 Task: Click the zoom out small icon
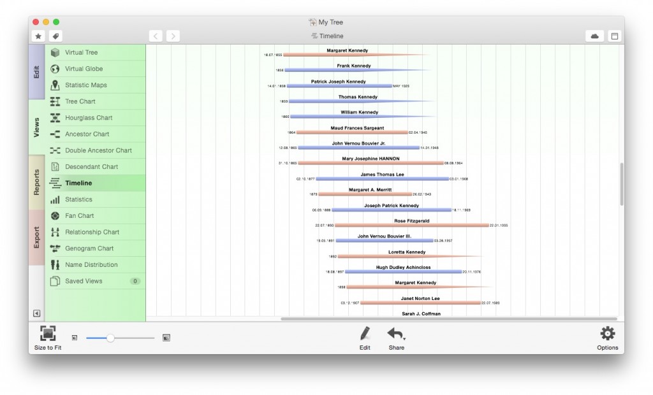coord(75,338)
